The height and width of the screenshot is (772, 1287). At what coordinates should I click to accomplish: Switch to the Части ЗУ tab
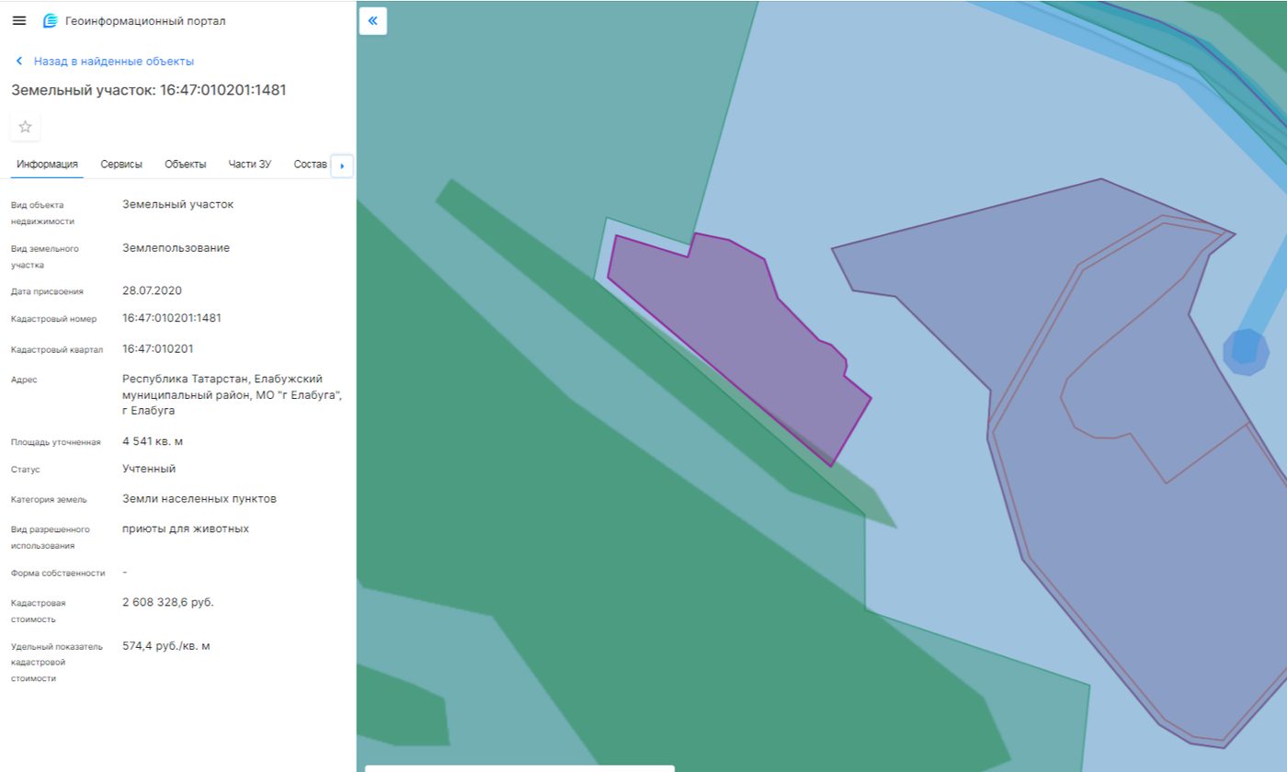pos(250,165)
